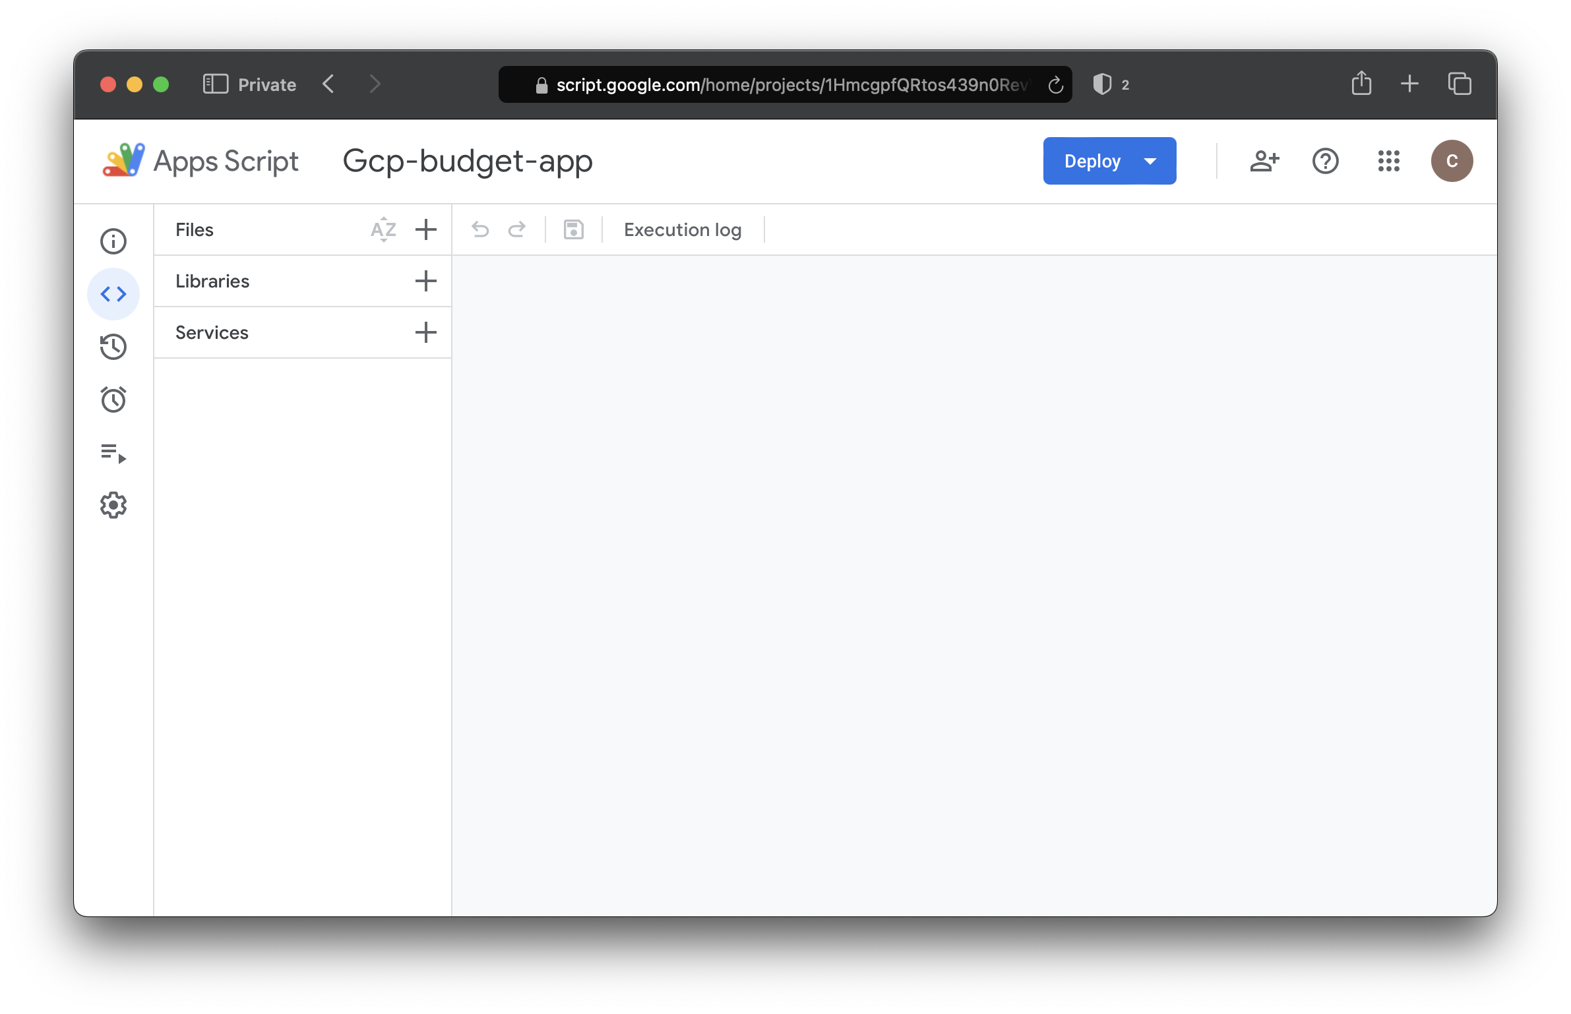This screenshot has width=1571, height=1014.
Task: Click the save project floppy icon
Action: click(x=574, y=229)
